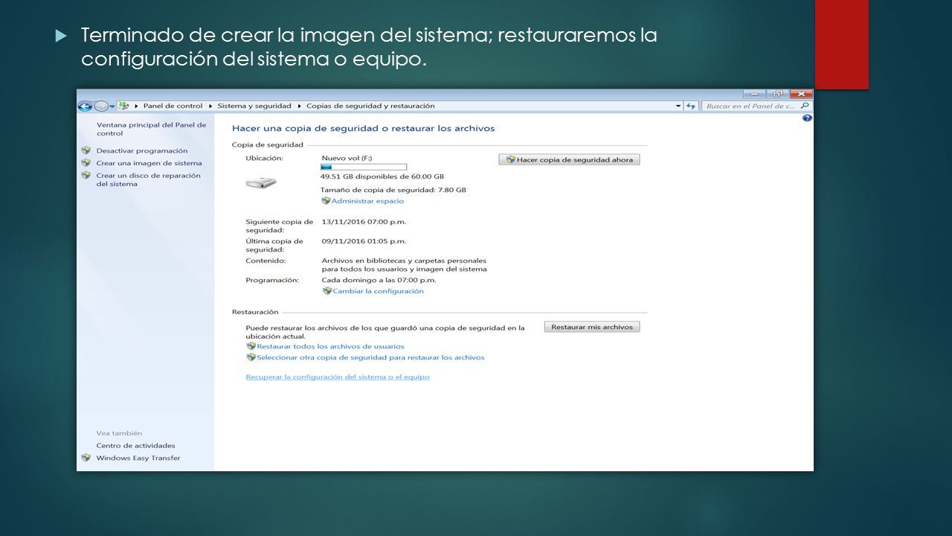Click the drive icon under Ubicación

coord(261,182)
